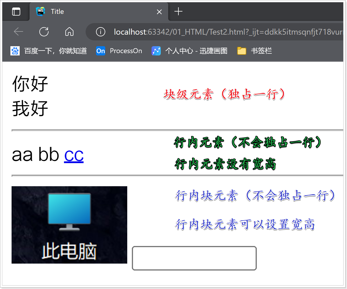Open browser home page icon
This screenshot has height=289, width=347.
(69, 32)
